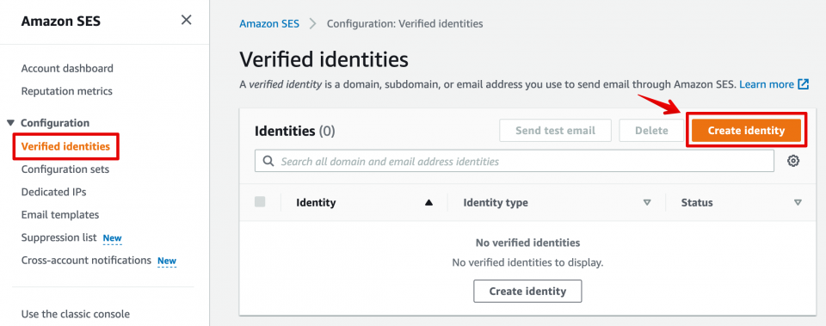Click the New badge beside Suppression list
The image size is (826, 326).
pos(112,238)
